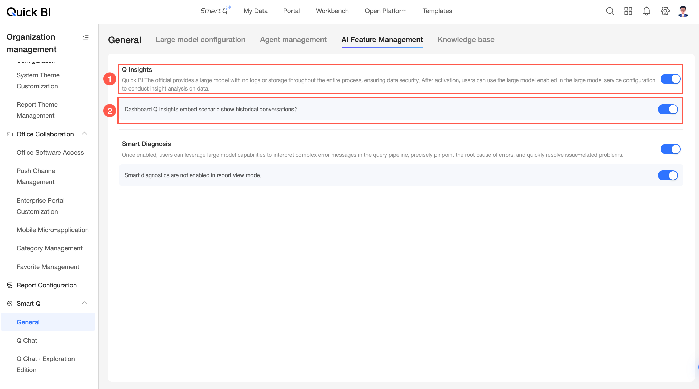Image resolution: width=699 pixels, height=389 pixels.
Task: Click the General page title
Action: point(125,40)
